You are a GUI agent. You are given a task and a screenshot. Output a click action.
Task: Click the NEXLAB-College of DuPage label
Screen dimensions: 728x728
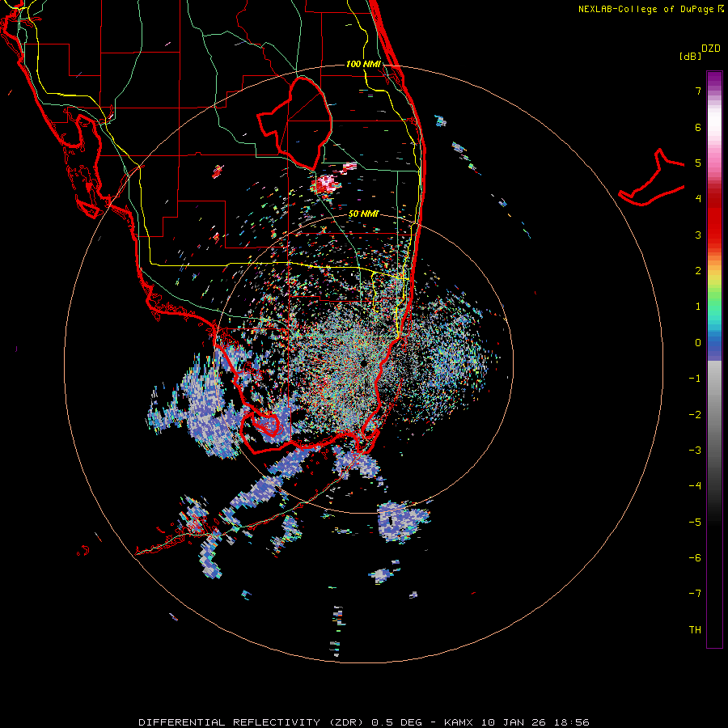coord(650,9)
